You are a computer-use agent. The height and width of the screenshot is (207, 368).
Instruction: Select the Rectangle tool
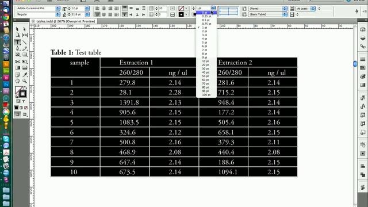point(24,55)
